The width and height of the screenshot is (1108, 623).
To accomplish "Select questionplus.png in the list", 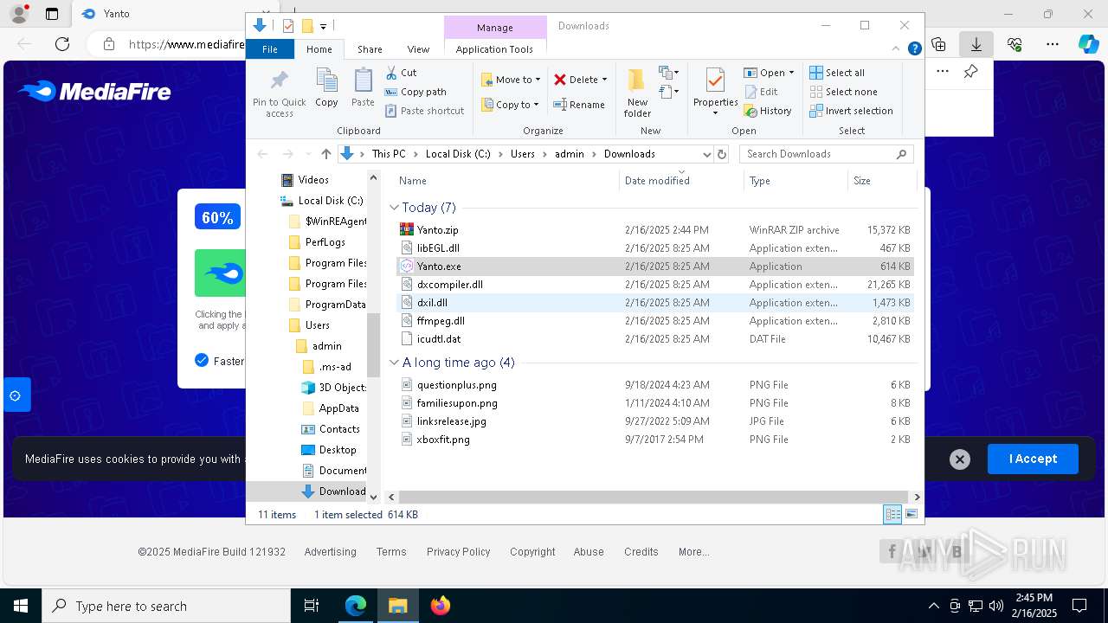I will click(x=655, y=385).
